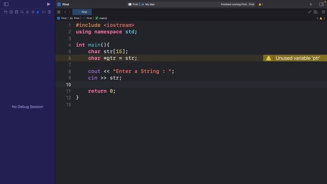Go to previous issue arrow

[317, 18]
